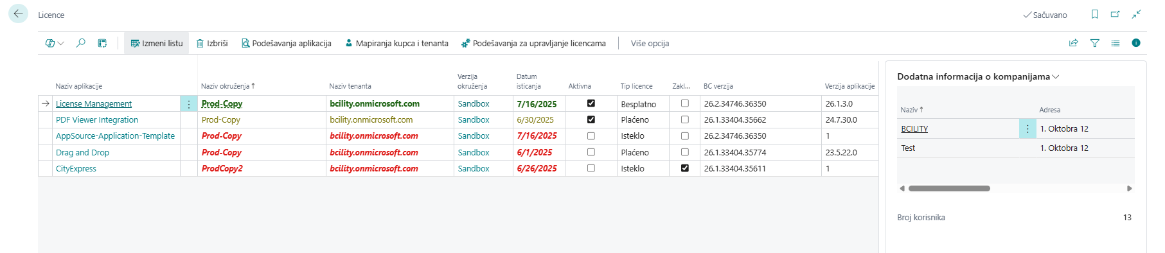Viewport: 1165px width, 253px height.
Task: Sort company list by Naziv header
Action: point(912,110)
